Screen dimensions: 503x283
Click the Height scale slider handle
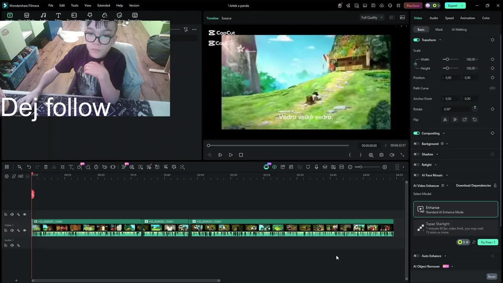pyautogui.click(x=447, y=68)
